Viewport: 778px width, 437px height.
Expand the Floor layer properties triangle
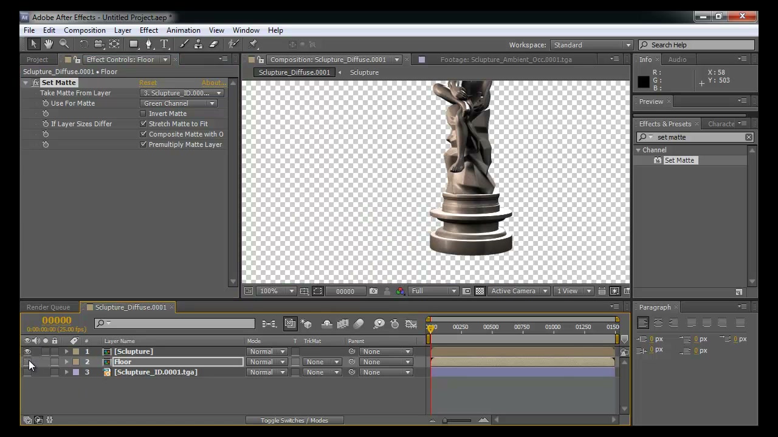(66, 362)
